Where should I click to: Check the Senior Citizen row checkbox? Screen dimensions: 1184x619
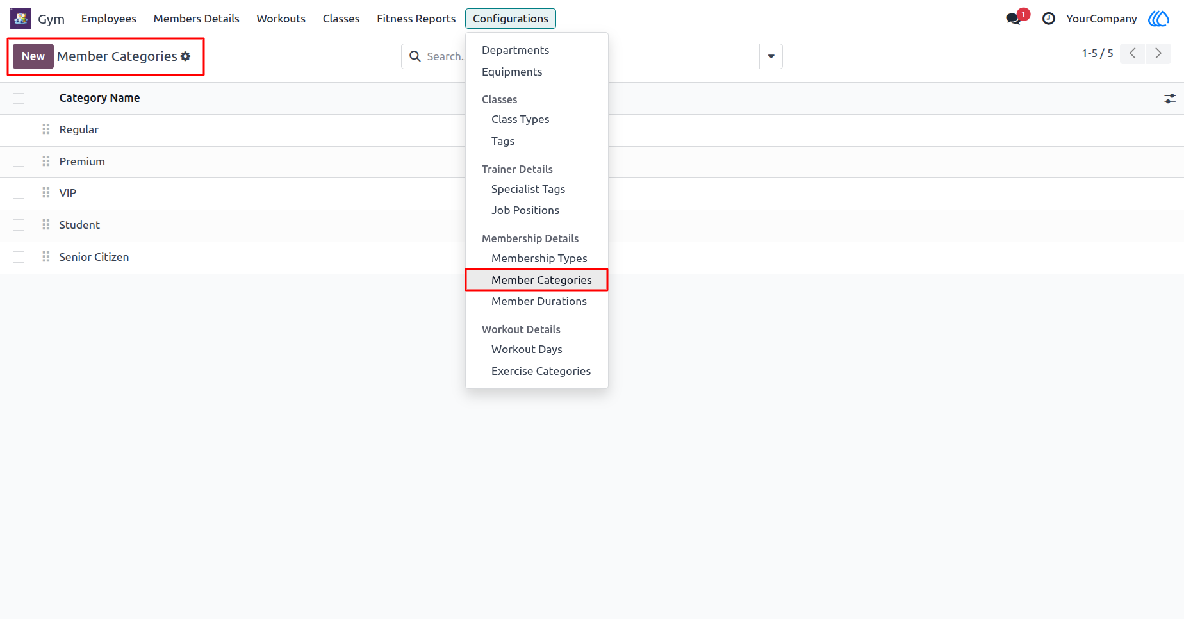(x=19, y=257)
